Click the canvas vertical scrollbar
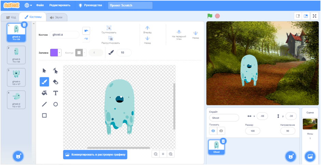Image resolution: width=321 pixels, height=165 pixels. pos(174,106)
